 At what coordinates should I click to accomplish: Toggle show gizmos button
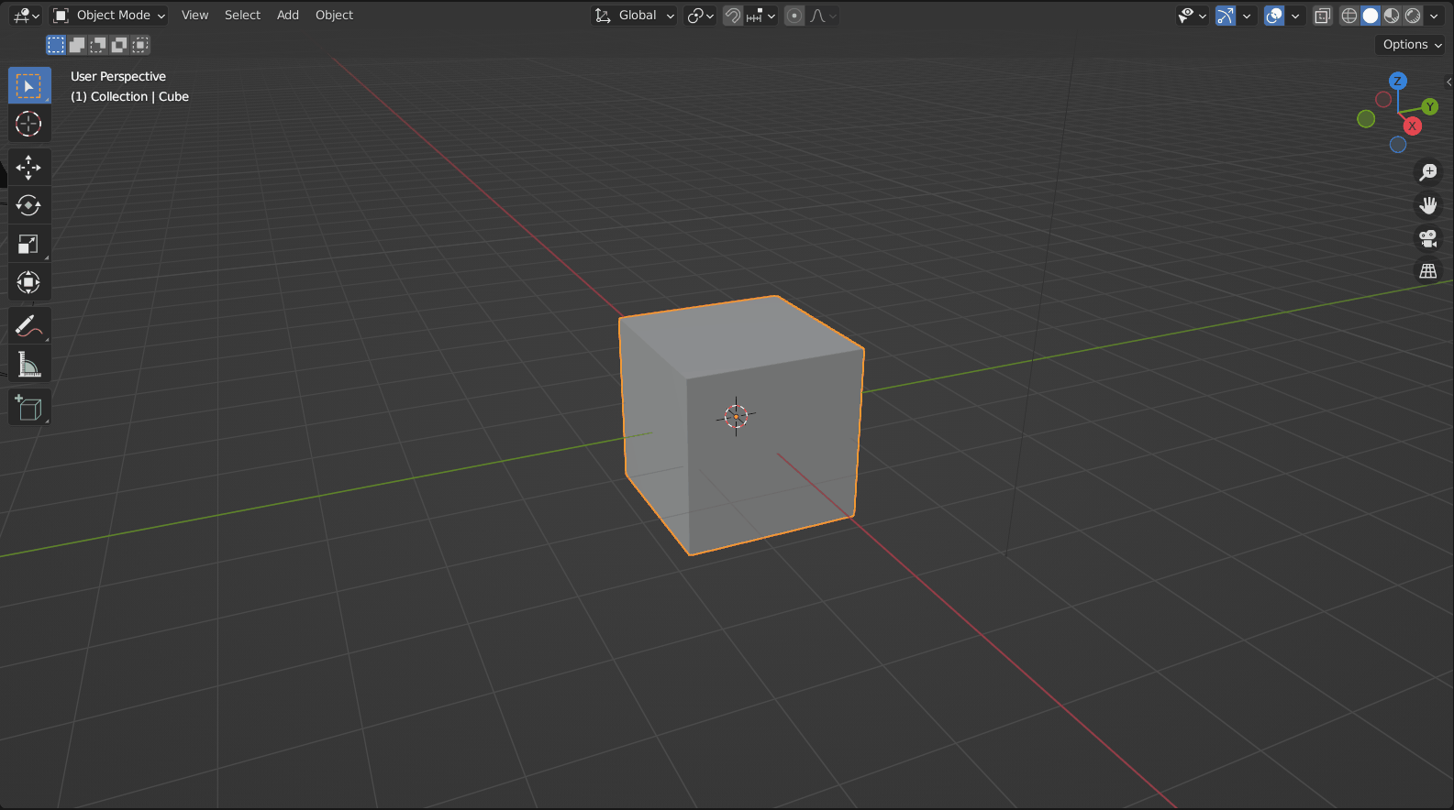[1226, 16]
